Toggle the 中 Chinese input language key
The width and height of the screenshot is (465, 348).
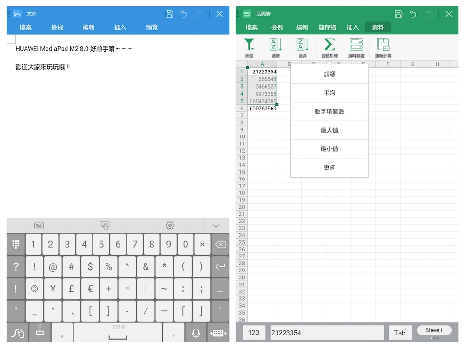(40, 333)
